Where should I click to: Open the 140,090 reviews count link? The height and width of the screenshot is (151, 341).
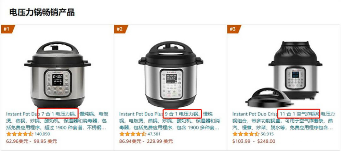point(42,134)
